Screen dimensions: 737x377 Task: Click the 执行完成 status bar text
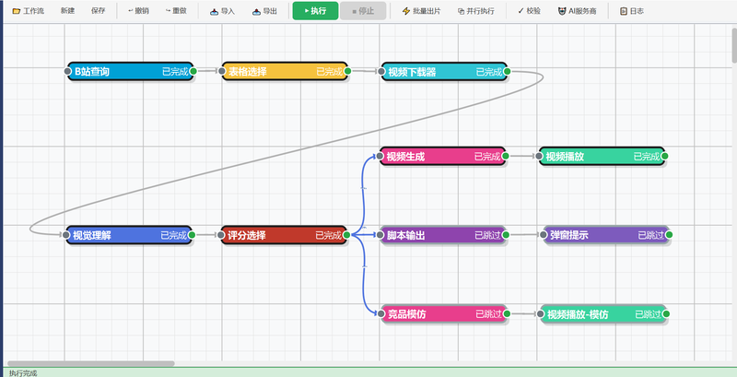coord(23,373)
